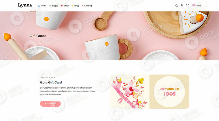Click the floral bouquet gift card illustration
This screenshot has height=121, width=219.
click(130, 92)
